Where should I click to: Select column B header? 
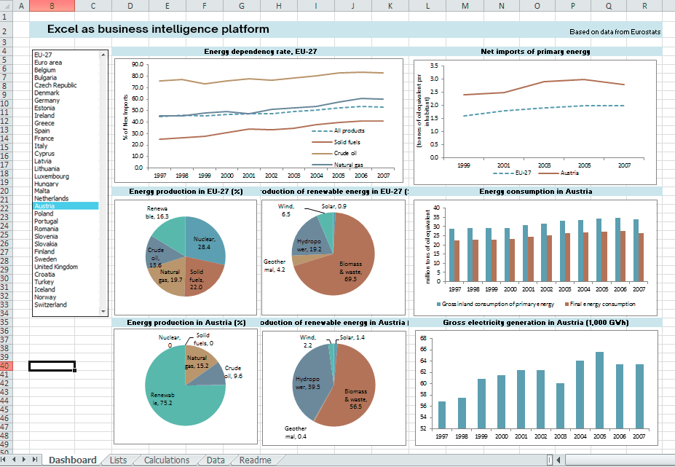(51, 7)
